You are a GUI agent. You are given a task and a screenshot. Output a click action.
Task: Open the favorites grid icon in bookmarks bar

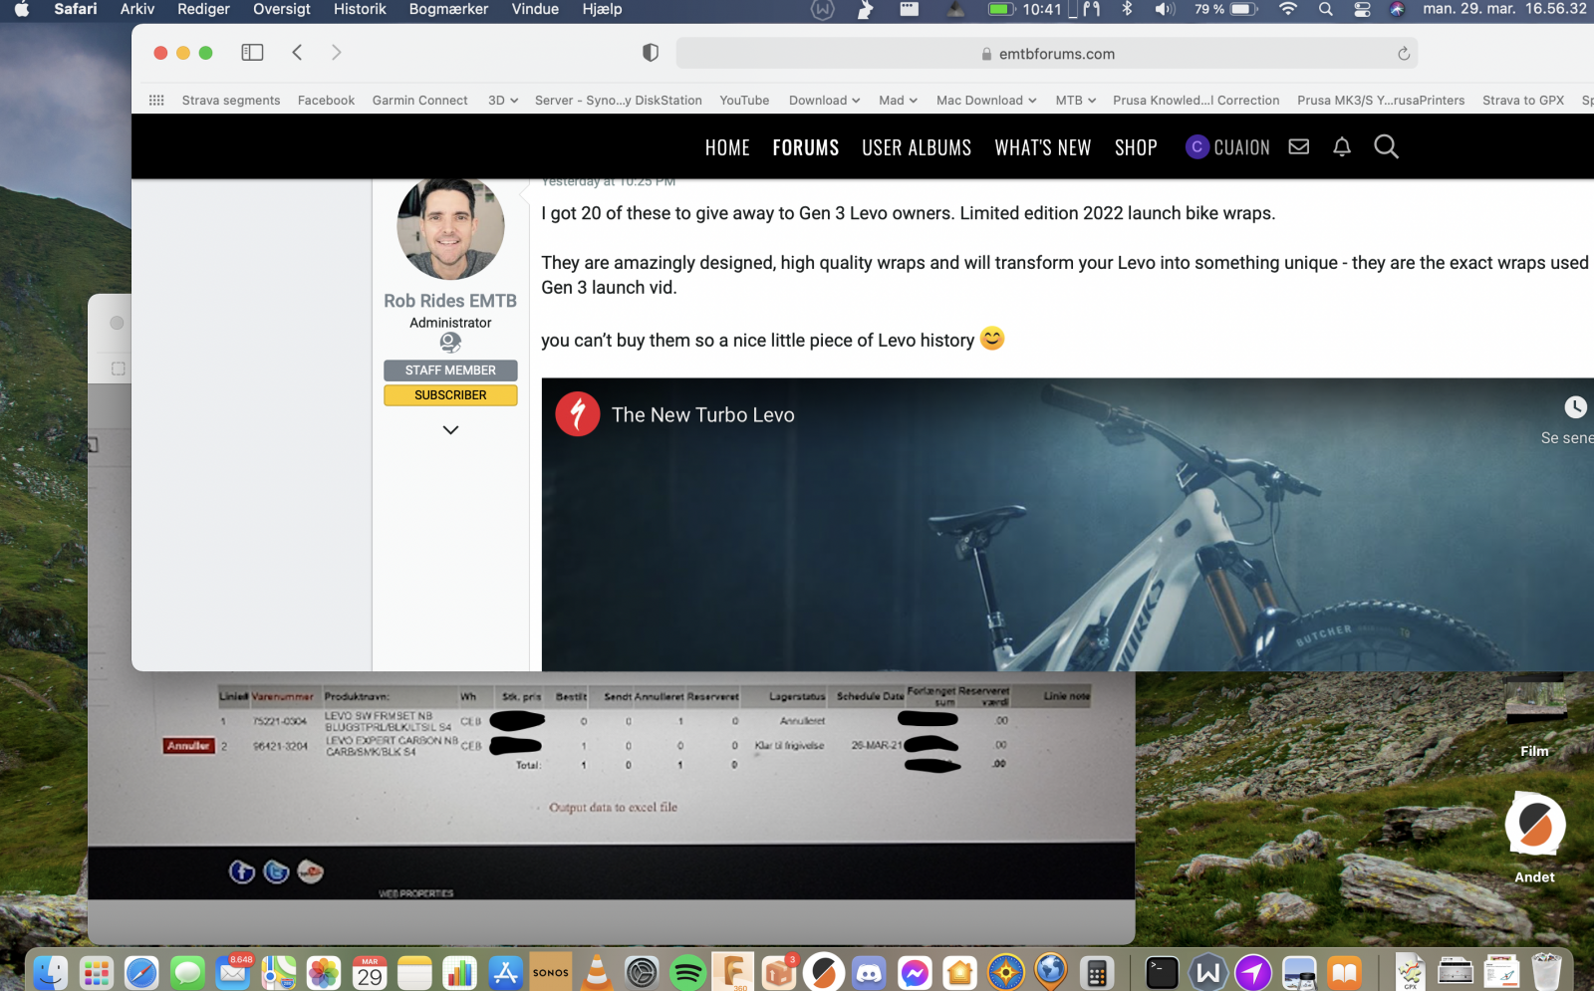click(156, 101)
